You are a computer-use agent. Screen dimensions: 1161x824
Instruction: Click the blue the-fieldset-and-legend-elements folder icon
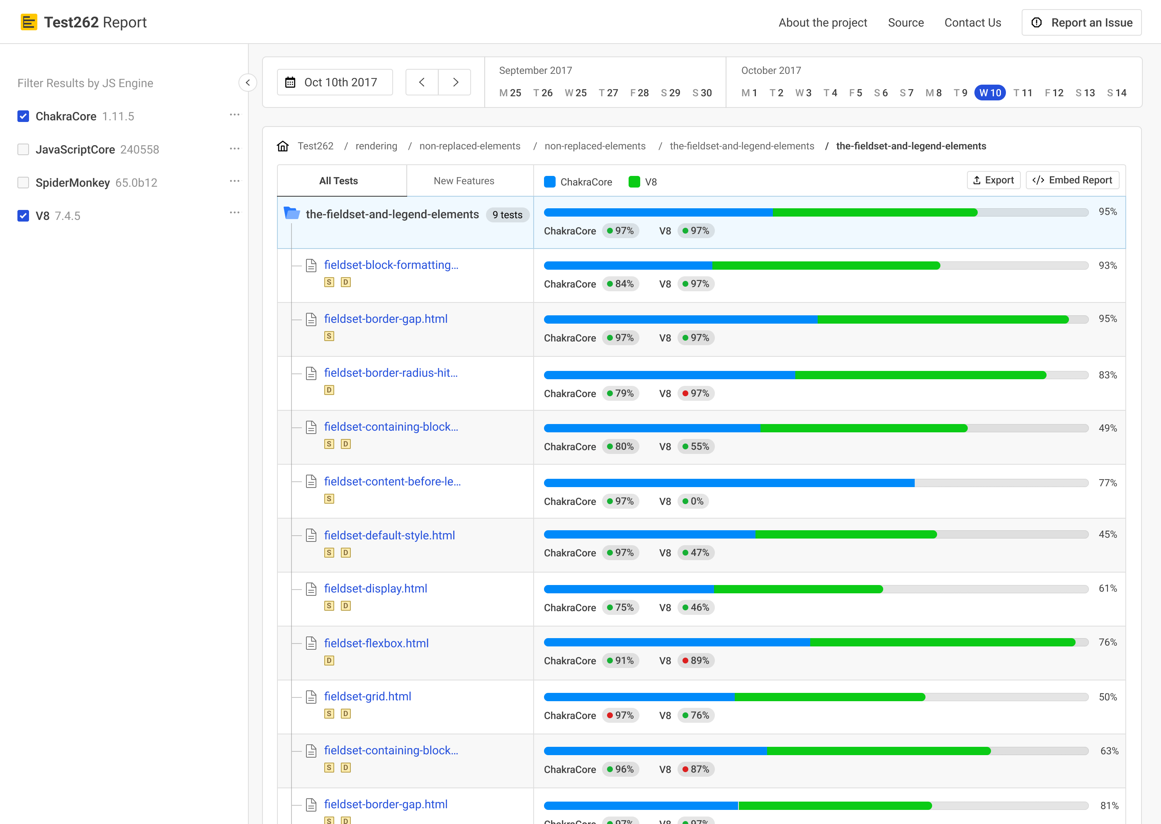click(291, 214)
